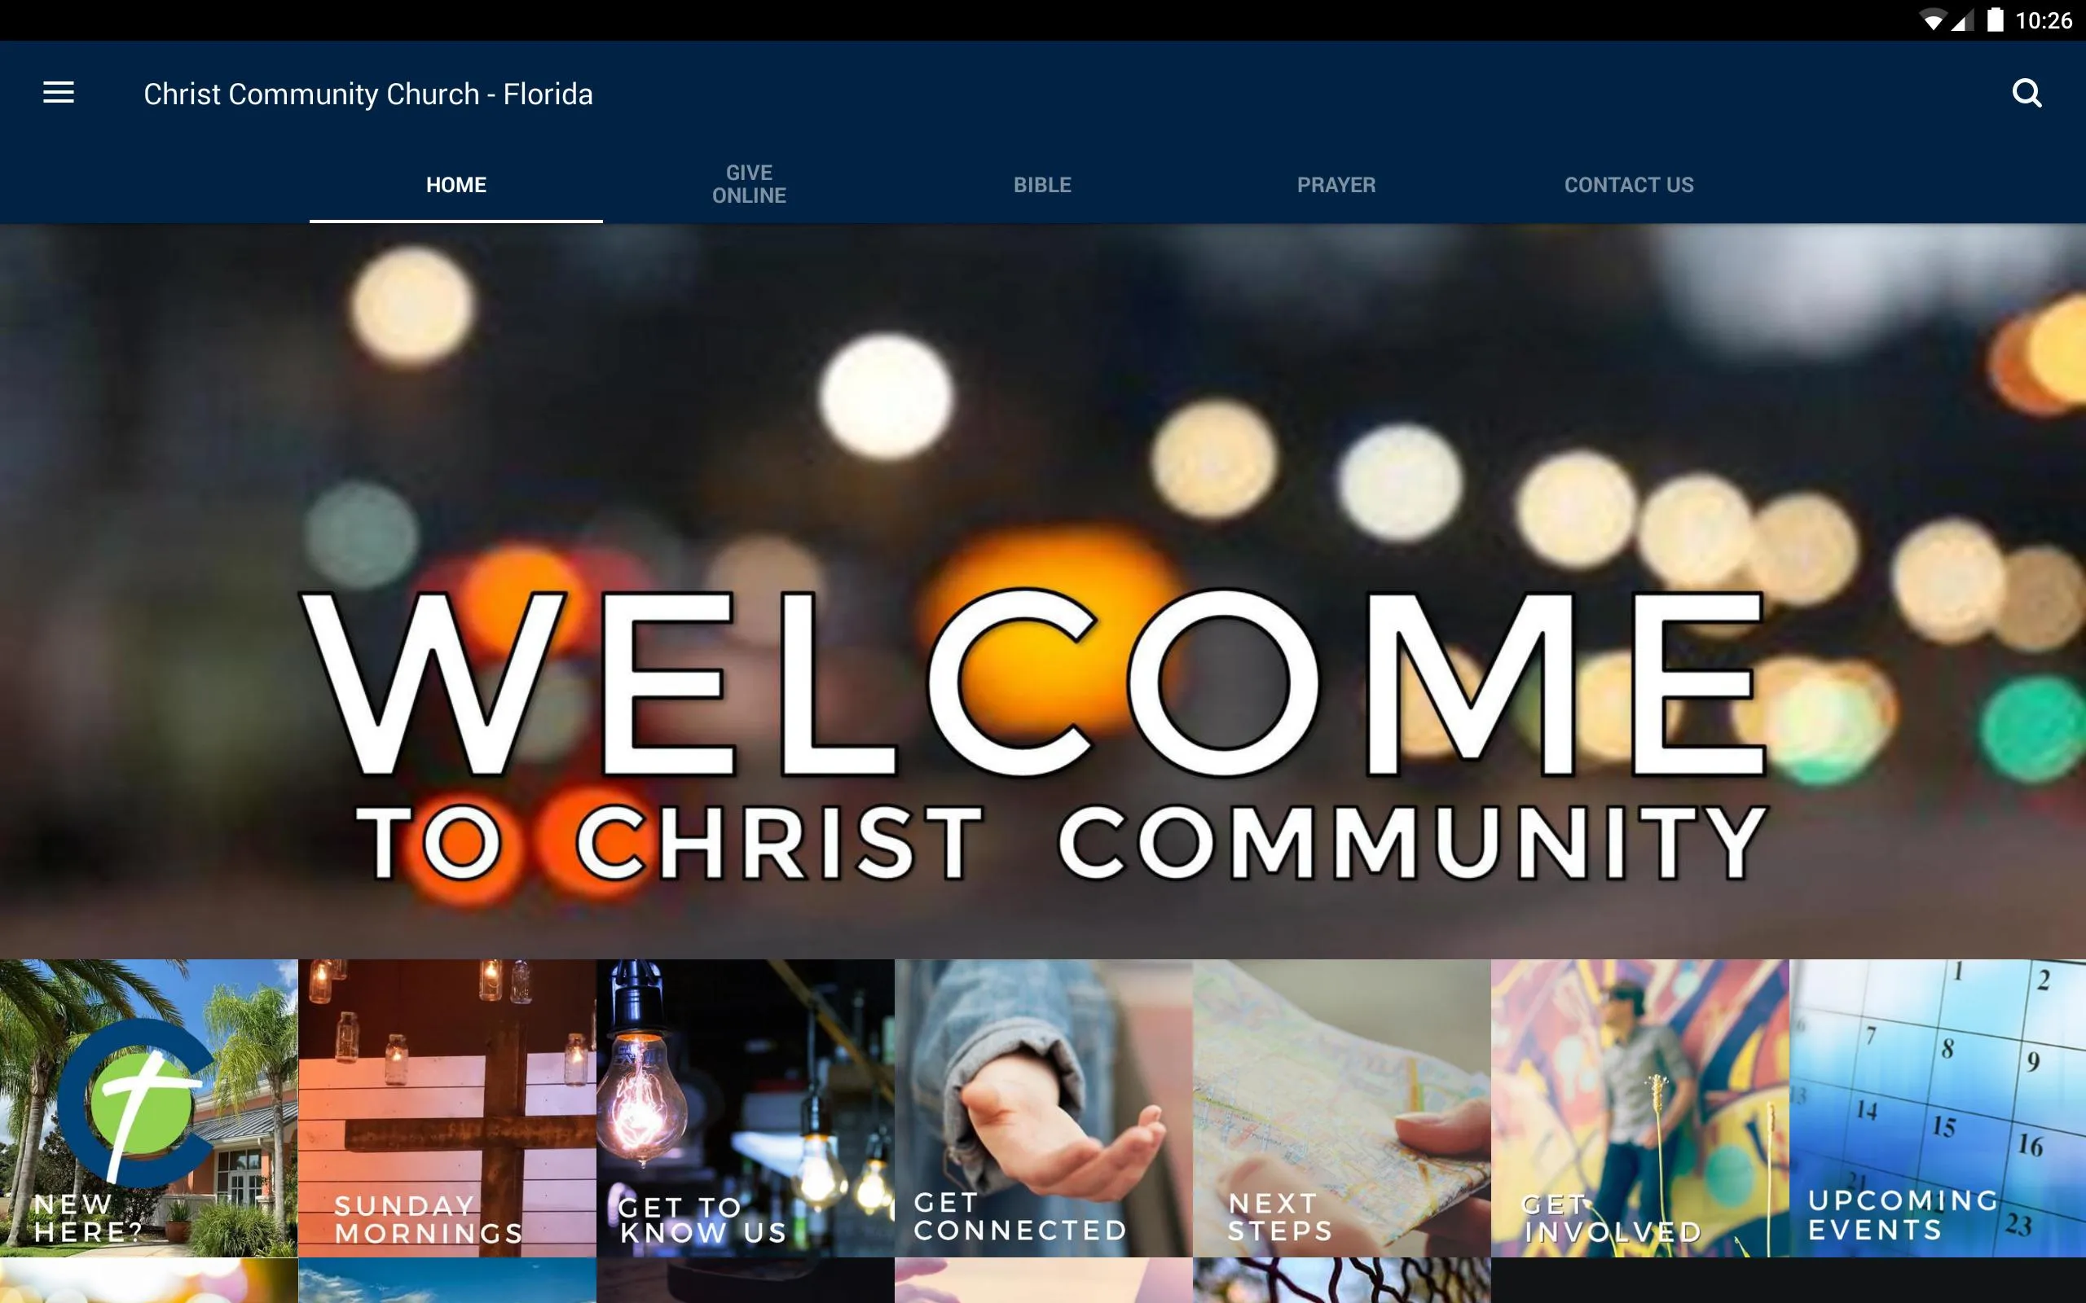Navigate to the HOME tab

[455, 185]
